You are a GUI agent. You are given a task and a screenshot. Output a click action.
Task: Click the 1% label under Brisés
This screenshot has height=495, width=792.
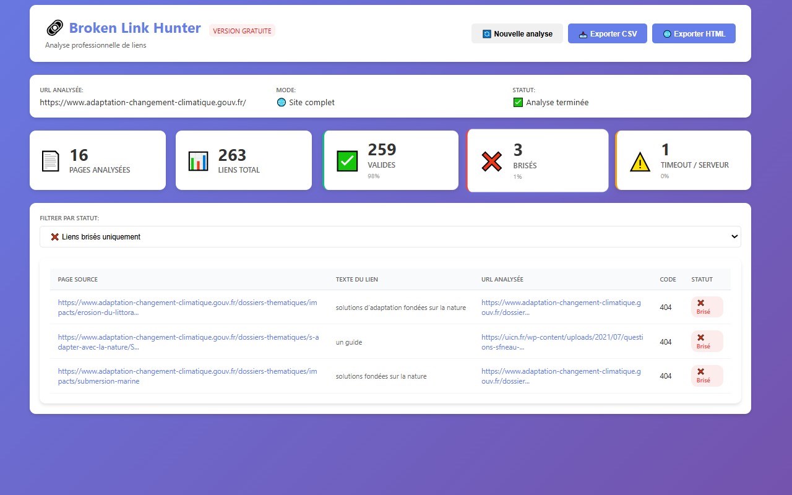click(518, 177)
